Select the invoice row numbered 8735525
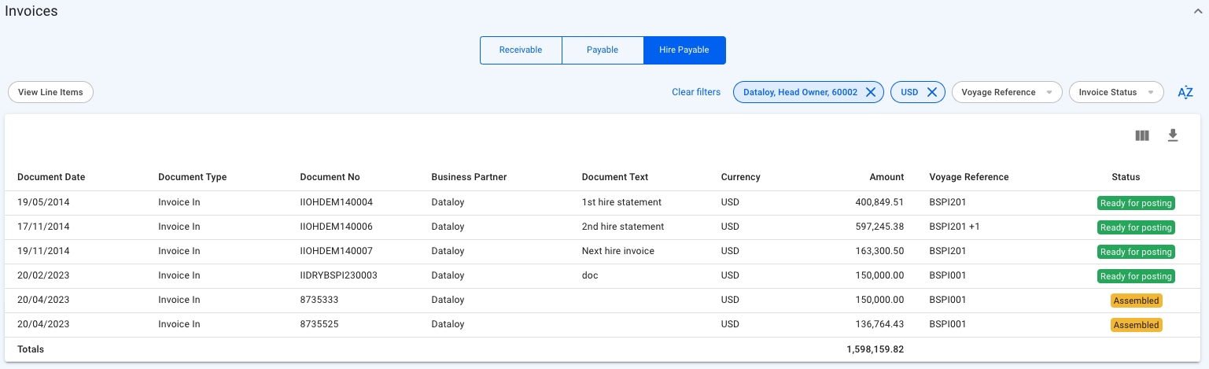The height and width of the screenshot is (369, 1209). click(x=319, y=324)
